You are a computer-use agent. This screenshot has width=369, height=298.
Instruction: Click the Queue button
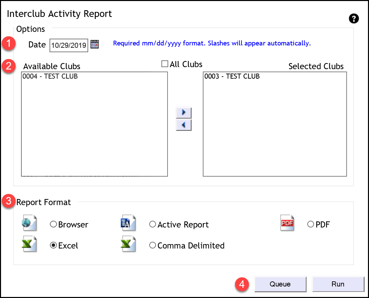click(x=280, y=284)
